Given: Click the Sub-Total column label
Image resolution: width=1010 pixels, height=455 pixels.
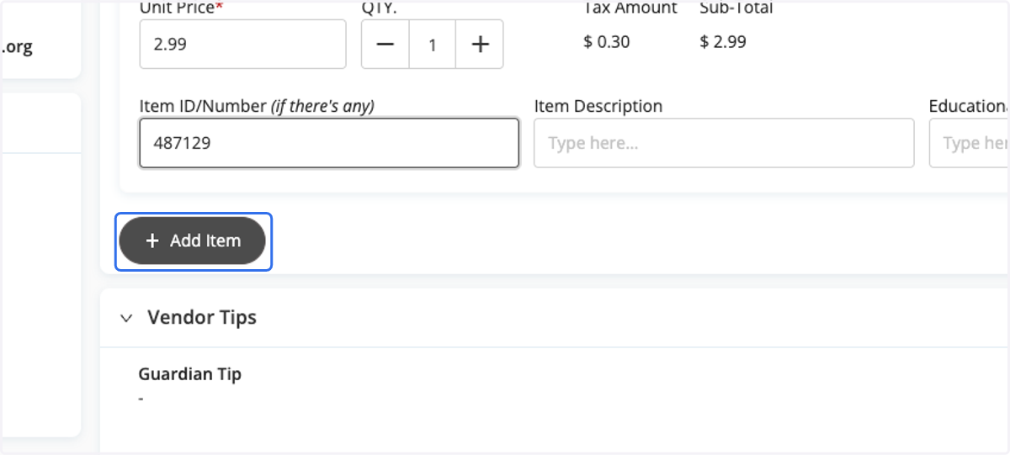Looking at the screenshot, I should click(736, 8).
